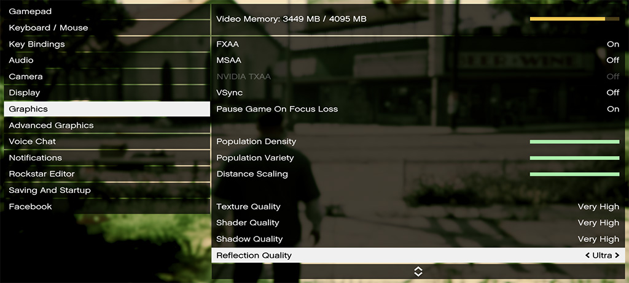629x283 pixels.
Task: Open the Rockstar Editor settings
Action: [x=41, y=174]
